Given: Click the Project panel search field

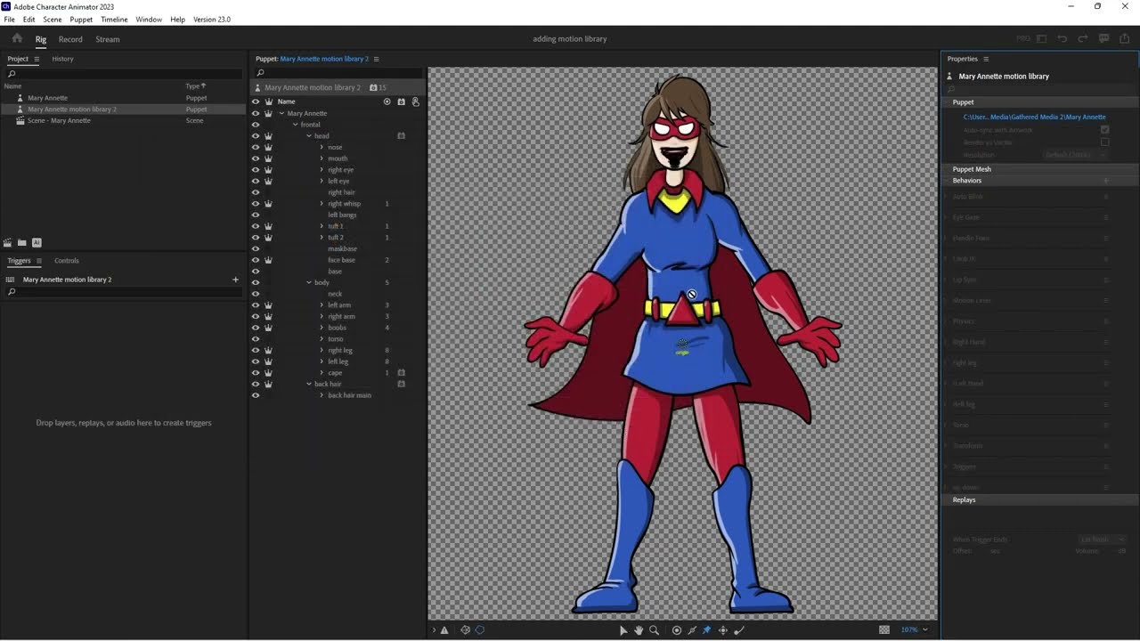Looking at the screenshot, I should coord(124,73).
